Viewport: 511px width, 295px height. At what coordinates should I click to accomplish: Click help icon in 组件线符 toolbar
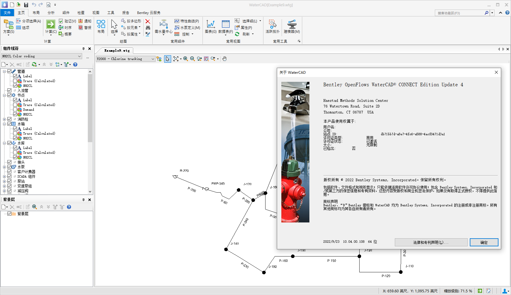click(75, 64)
